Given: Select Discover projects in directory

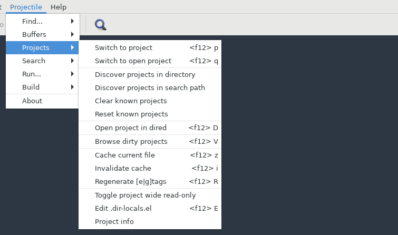Looking at the screenshot, I should (x=145, y=74).
